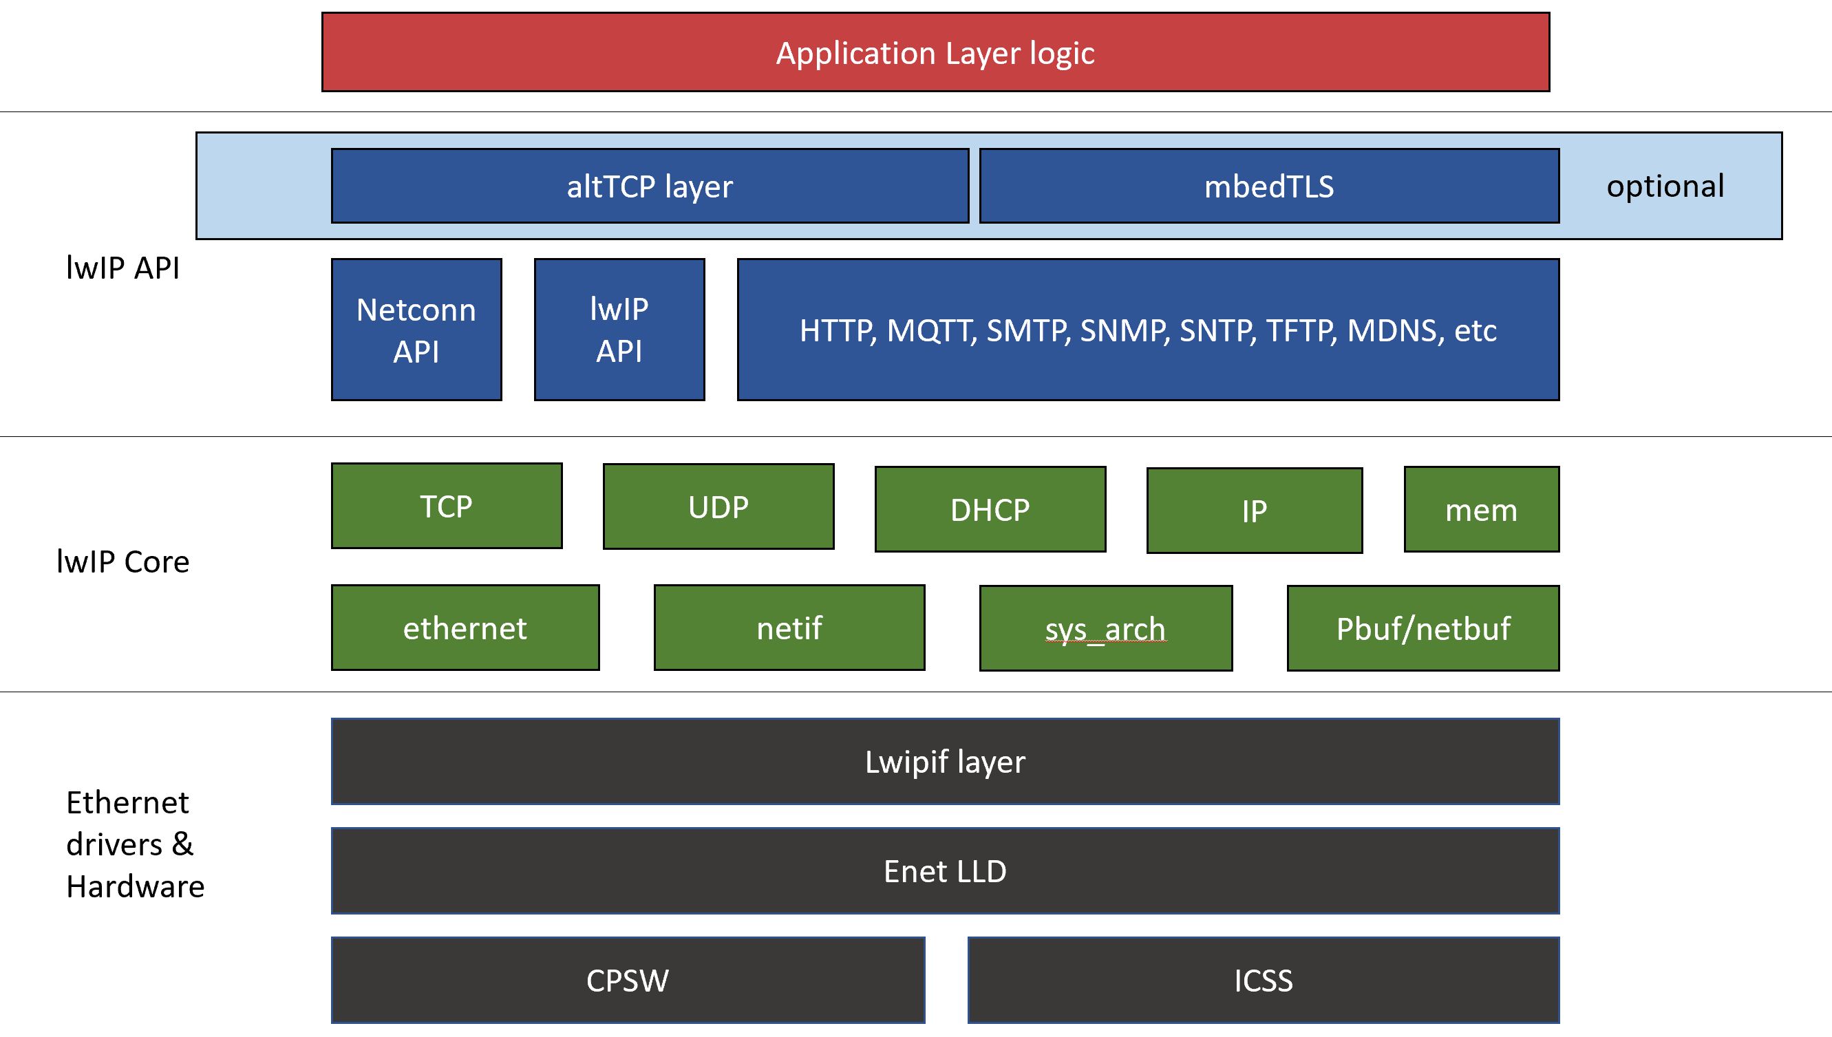Select the UDP block
Screen dimensions: 1832x1037
[x=718, y=507]
